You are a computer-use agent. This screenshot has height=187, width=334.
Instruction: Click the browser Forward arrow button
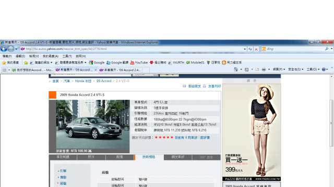pos(10,49)
